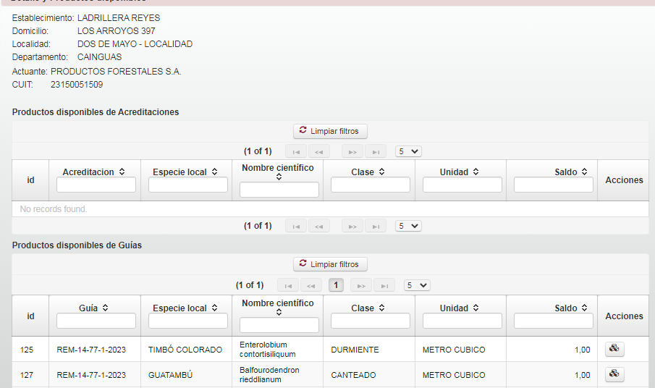This screenshot has width=655, height=388.
Task: Sort Acreditaciones table by Nombre científico
Action: [279, 177]
